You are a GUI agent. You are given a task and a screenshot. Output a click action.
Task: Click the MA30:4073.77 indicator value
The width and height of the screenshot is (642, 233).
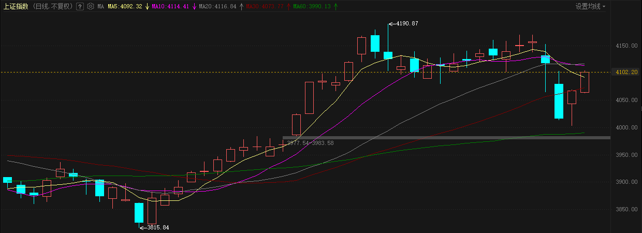(265, 7)
